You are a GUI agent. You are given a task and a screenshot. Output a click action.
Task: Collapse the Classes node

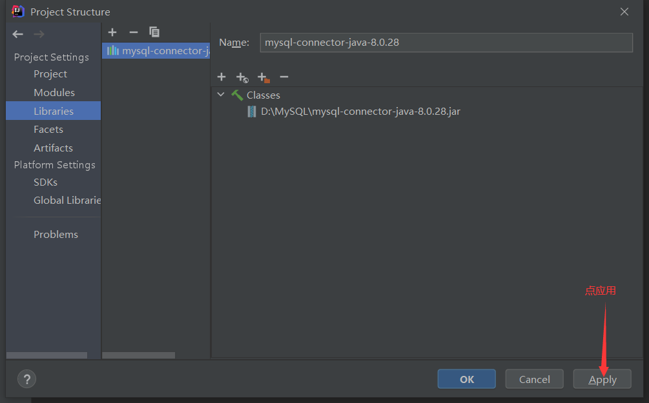[x=221, y=94]
